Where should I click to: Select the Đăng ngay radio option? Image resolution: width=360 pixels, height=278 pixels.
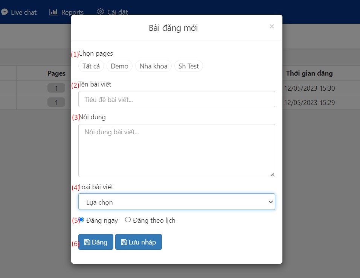(81, 220)
